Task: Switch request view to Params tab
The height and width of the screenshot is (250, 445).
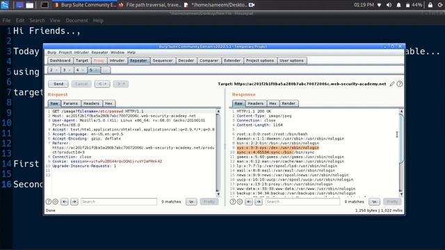Action: [70, 103]
